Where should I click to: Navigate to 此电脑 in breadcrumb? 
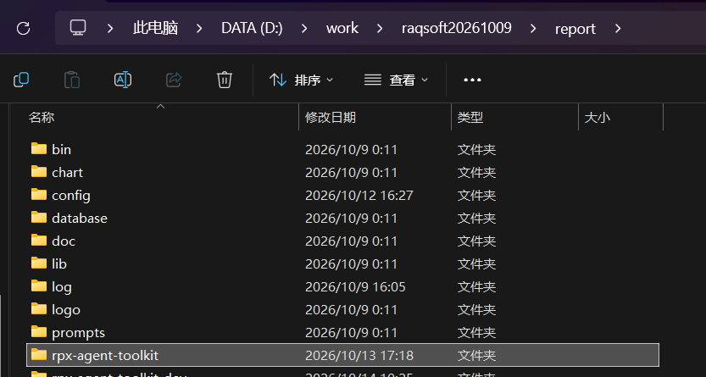pyautogui.click(x=155, y=28)
